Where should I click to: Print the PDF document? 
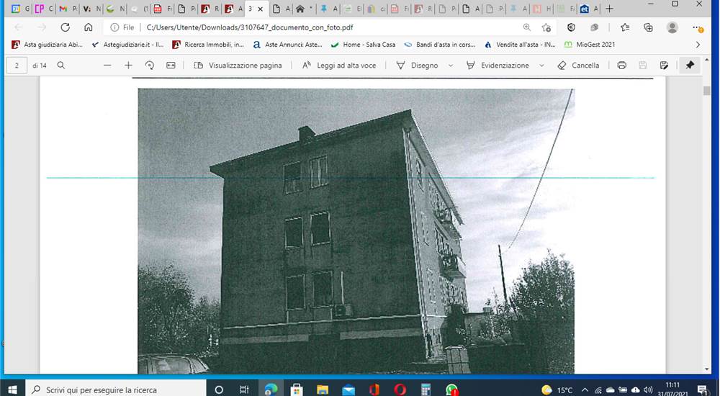coord(622,66)
